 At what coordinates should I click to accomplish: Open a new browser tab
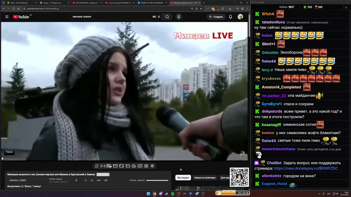click(x=203, y=3)
